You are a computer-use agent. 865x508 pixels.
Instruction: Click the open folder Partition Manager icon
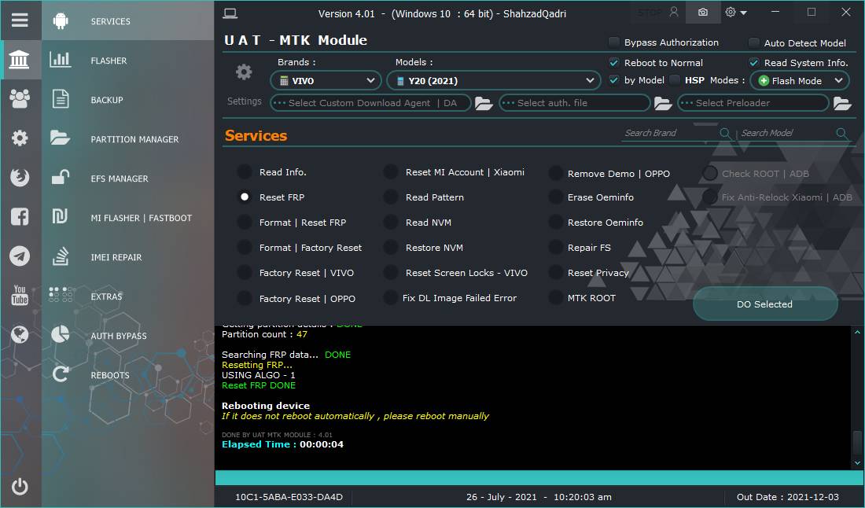60,138
